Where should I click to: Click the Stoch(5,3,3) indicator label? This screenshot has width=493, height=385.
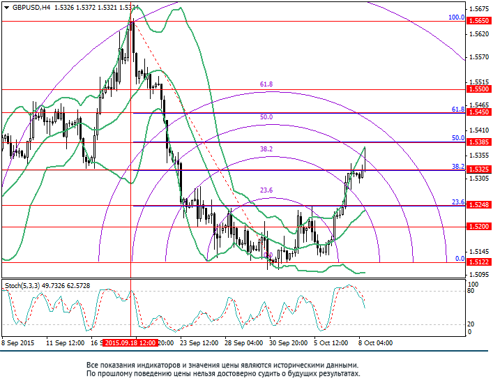[22, 285]
